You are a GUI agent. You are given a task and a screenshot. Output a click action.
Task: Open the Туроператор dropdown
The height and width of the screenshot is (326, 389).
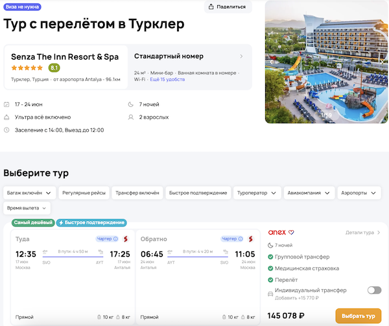257,192
